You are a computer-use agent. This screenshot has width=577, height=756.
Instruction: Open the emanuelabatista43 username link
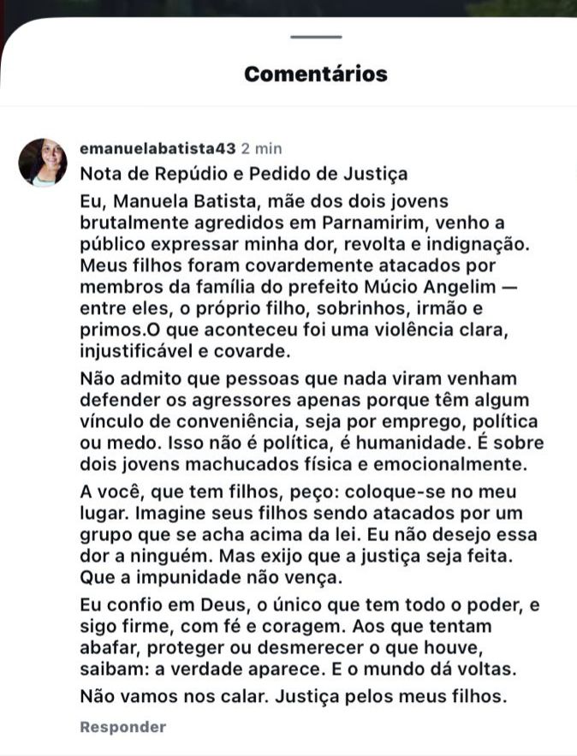pos(158,148)
